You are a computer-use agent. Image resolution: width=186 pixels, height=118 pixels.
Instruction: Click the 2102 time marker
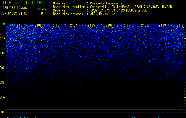tap(38, 25)
